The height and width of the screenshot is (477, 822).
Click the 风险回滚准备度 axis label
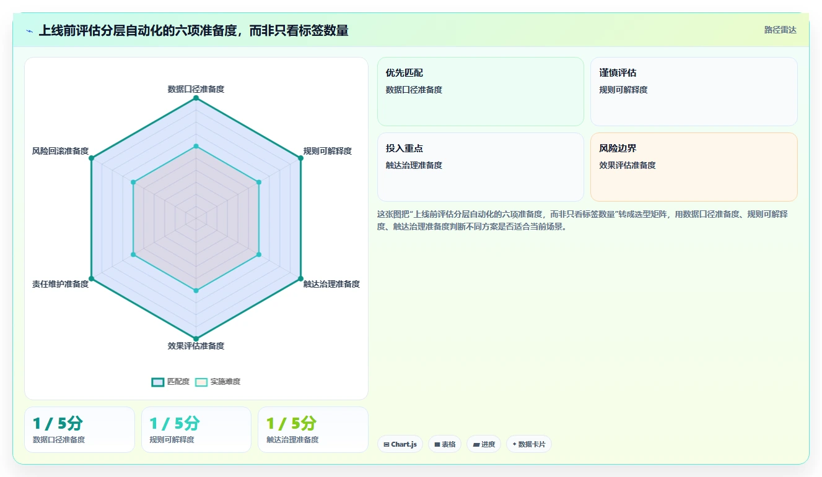[x=61, y=151]
